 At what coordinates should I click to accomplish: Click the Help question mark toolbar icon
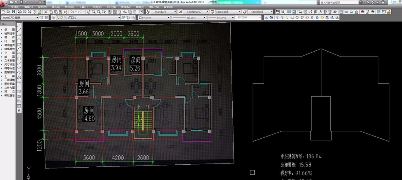pyautogui.click(x=140, y=12)
